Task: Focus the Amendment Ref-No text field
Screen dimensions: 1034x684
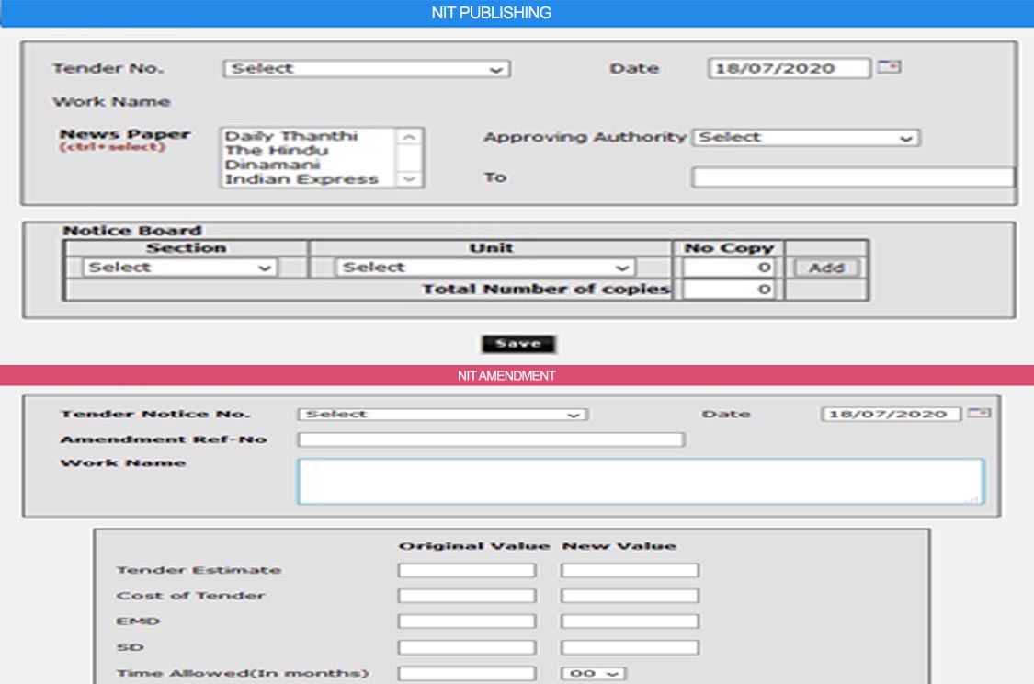Action: tap(491, 439)
